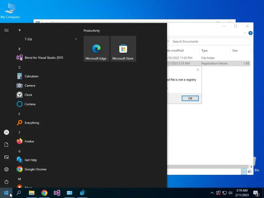Click the 'E' letter header

point(19,114)
